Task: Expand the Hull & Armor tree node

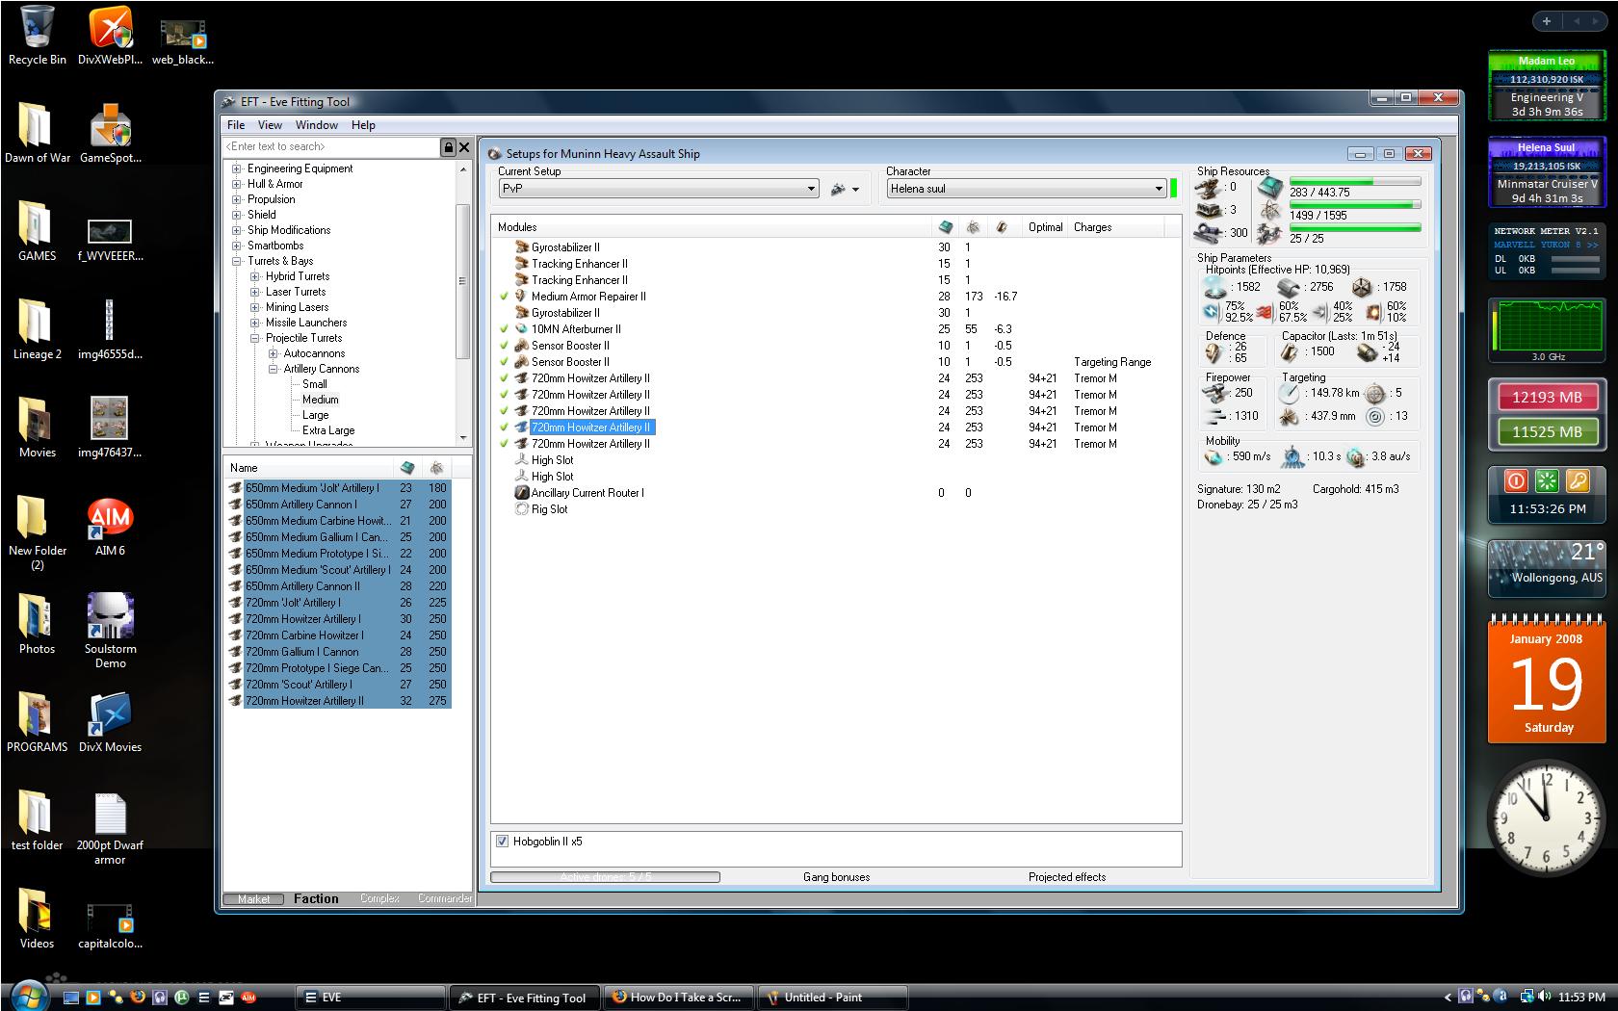Action: pos(237,184)
